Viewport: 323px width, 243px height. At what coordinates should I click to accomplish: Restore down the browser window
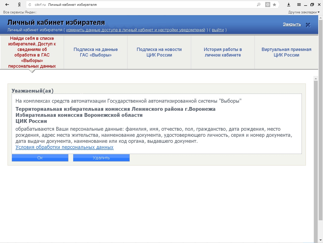coord(312,5)
